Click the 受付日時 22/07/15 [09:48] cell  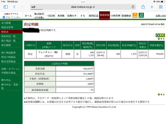click(101, 54)
